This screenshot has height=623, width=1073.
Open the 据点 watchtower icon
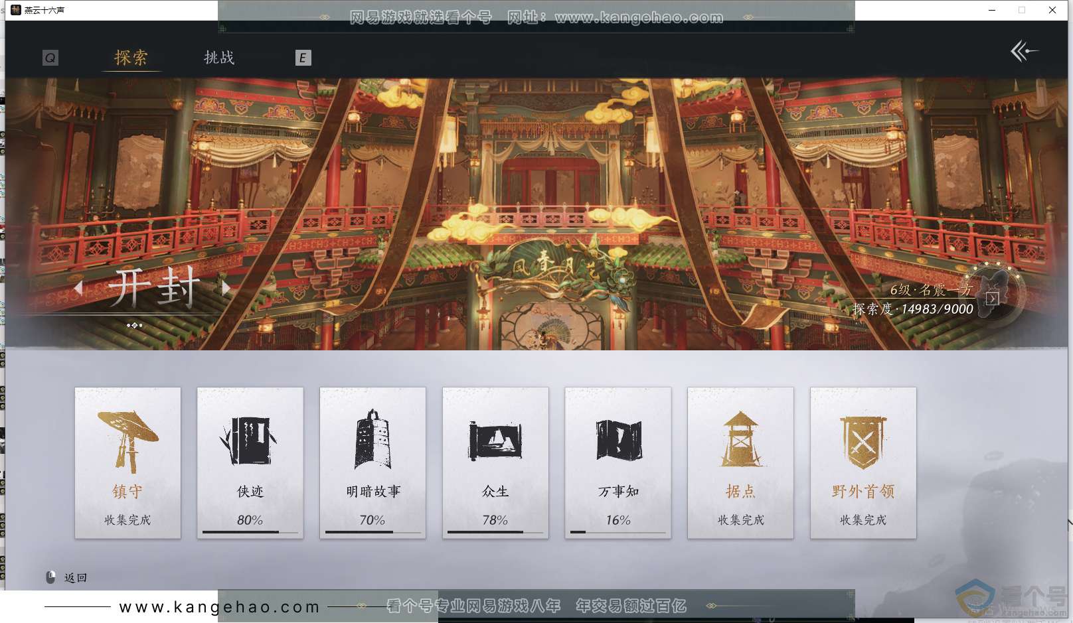click(x=741, y=439)
